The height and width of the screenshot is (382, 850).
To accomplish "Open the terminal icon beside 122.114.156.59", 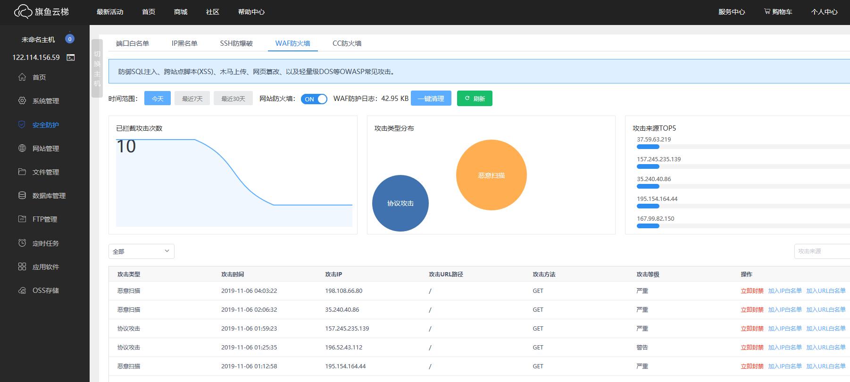I will [x=71, y=58].
